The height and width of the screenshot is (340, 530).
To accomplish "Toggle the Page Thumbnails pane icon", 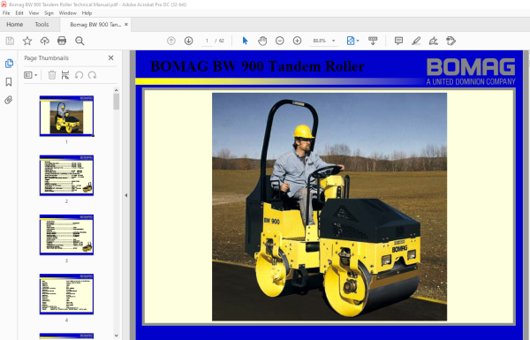I will coord(9,64).
